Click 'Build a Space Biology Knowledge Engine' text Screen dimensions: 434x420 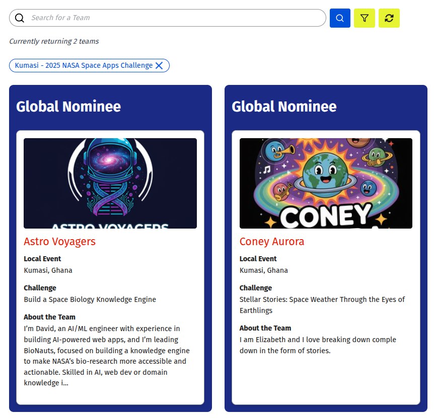[90, 299]
